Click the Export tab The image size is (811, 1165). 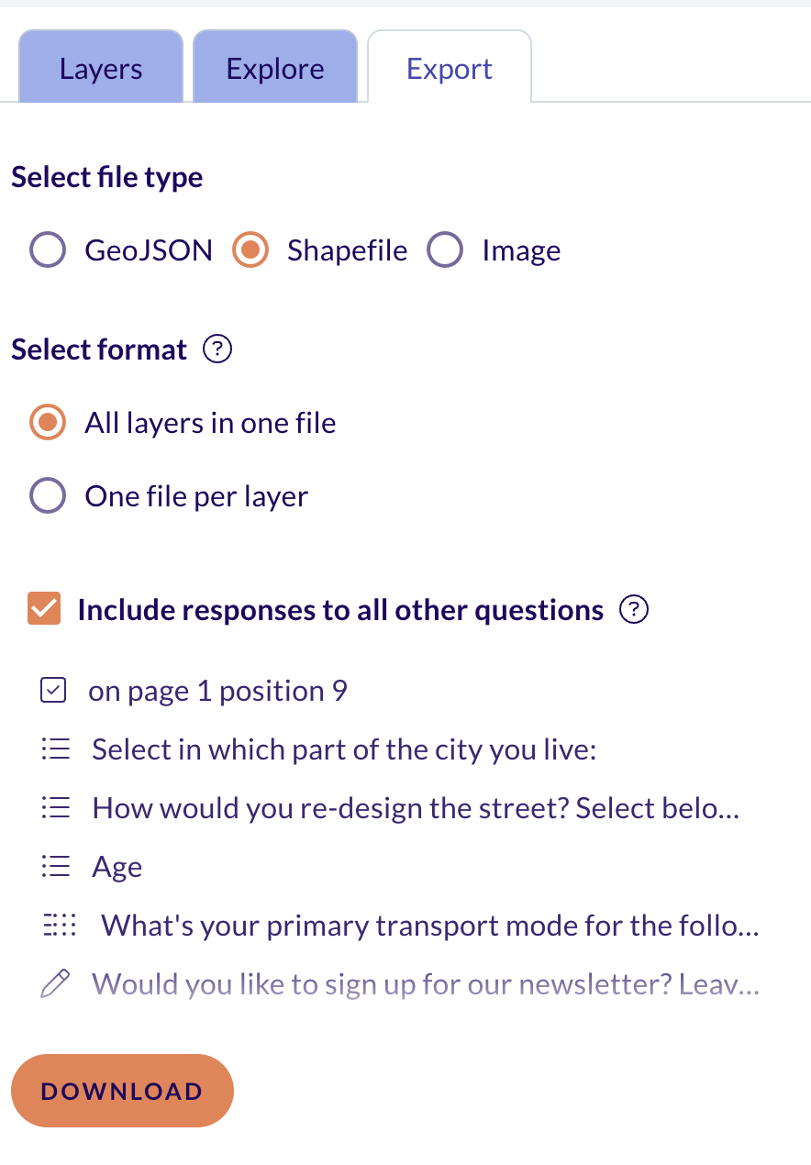point(450,66)
